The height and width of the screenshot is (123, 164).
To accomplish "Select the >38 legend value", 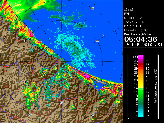I will tap(135, 57).
